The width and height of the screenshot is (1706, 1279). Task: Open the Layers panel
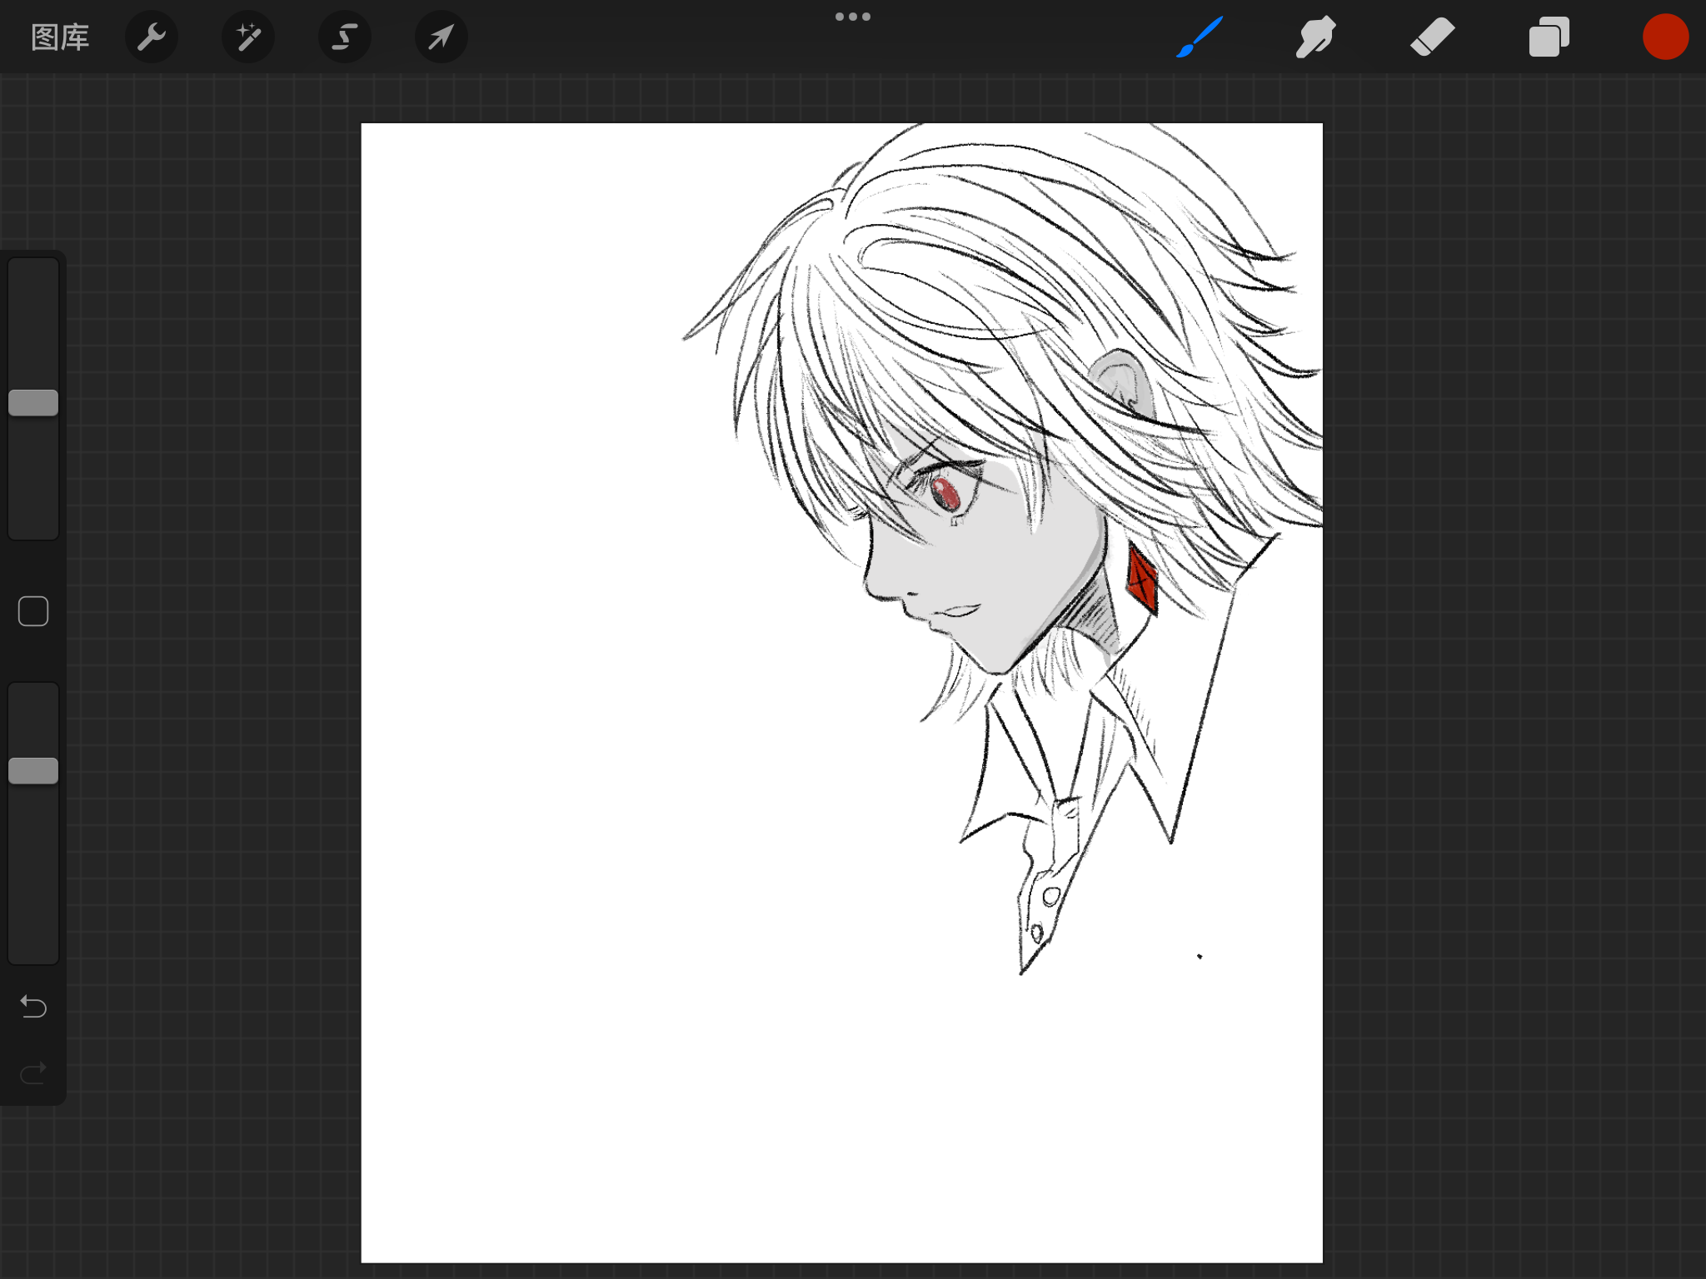click(1549, 37)
